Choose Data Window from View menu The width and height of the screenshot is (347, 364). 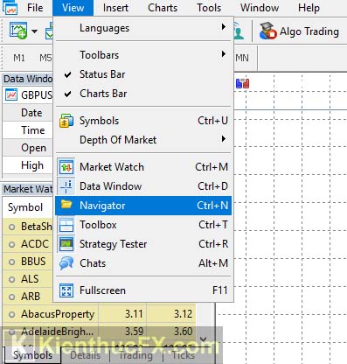(x=143, y=186)
